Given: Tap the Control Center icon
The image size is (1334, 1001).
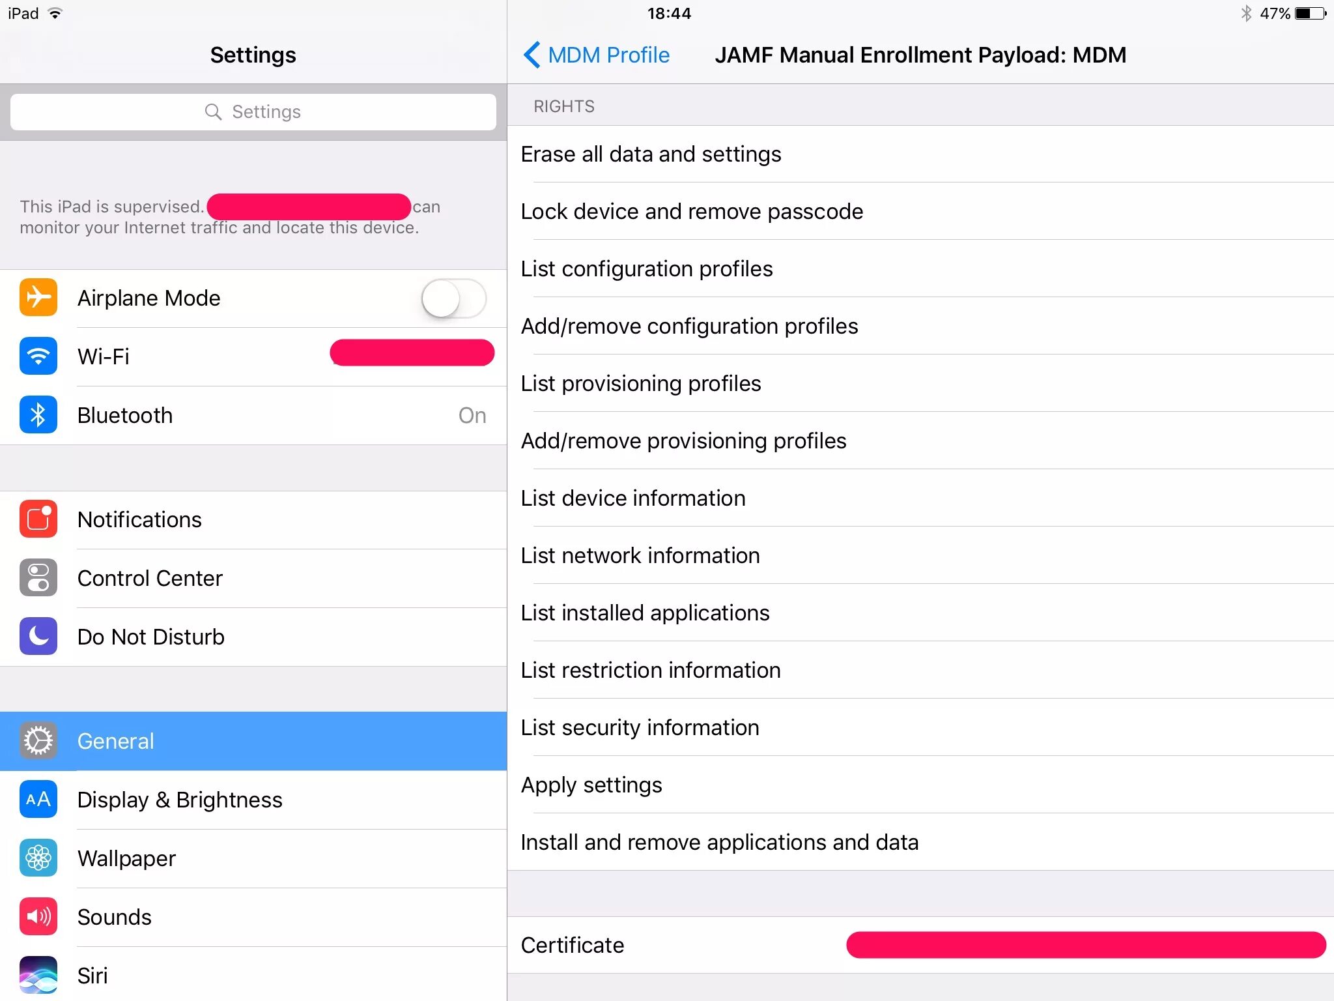Looking at the screenshot, I should [38, 578].
